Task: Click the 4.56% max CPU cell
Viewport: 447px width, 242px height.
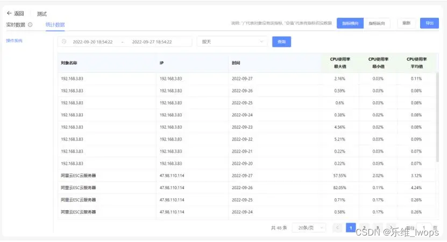Action: (340, 127)
